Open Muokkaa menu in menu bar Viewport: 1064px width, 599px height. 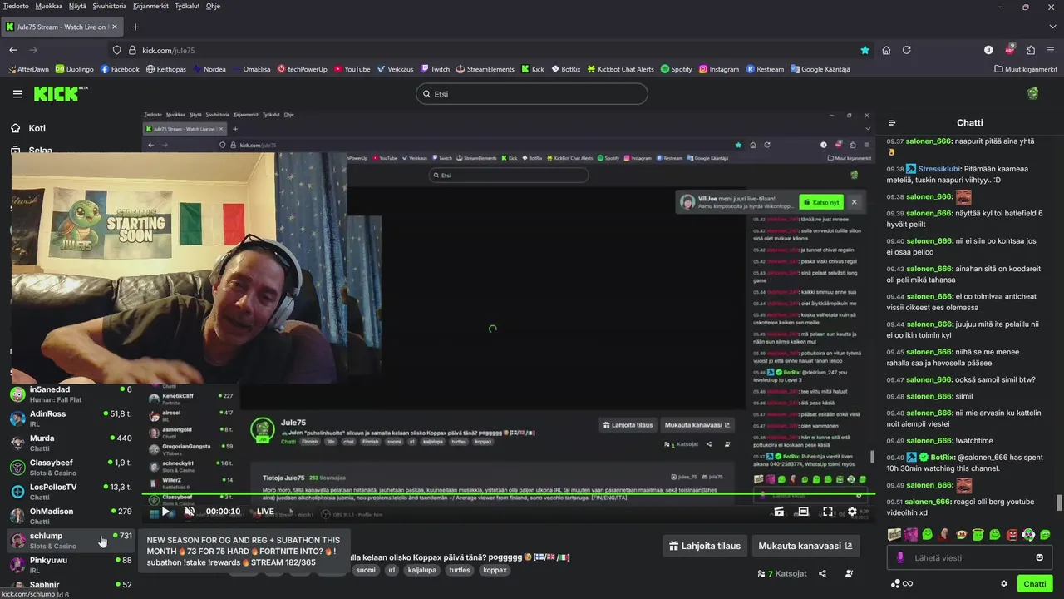[49, 6]
